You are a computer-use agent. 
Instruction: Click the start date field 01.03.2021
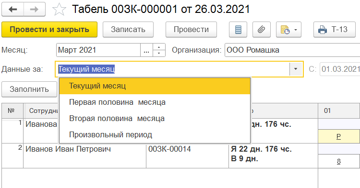(x=340, y=69)
